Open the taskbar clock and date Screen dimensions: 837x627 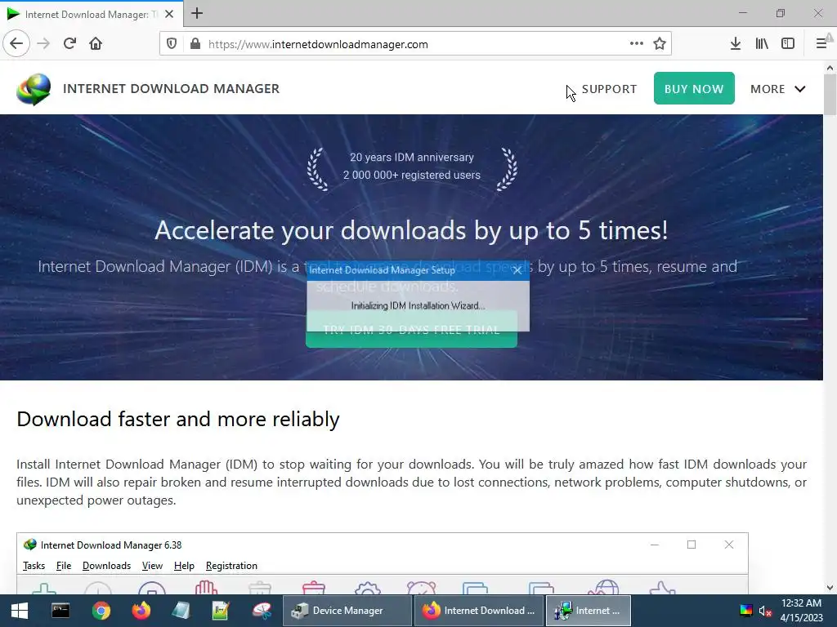pyautogui.click(x=801, y=611)
